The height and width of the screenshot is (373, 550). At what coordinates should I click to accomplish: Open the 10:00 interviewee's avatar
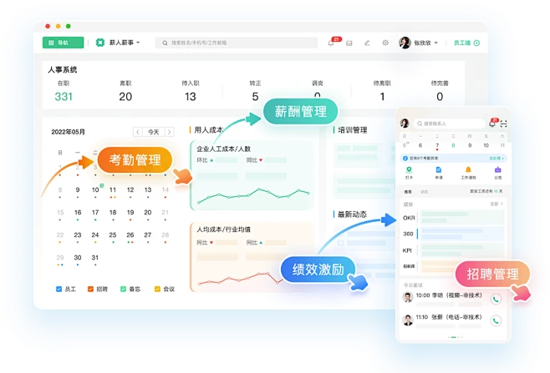[x=408, y=297]
